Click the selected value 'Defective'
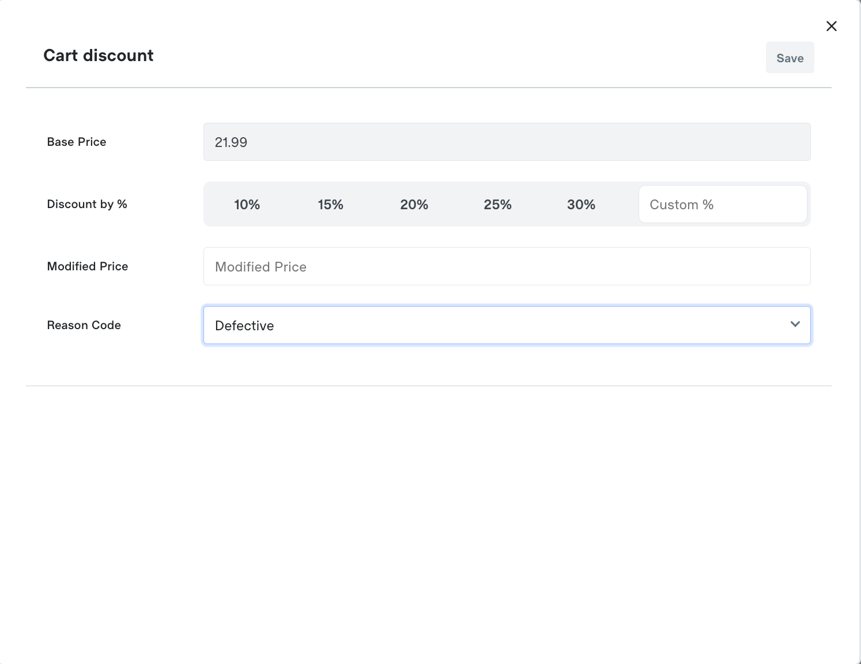The height and width of the screenshot is (664, 861). (244, 326)
